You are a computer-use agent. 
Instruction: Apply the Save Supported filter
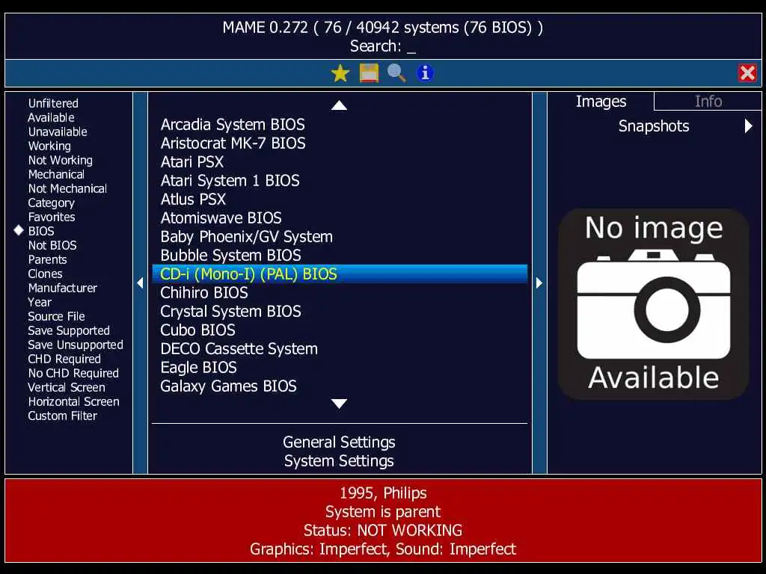[x=69, y=330]
